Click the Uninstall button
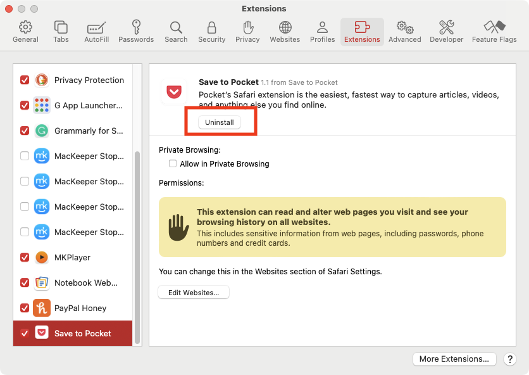The width and height of the screenshot is (529, 375). click(x=220, y=122)
